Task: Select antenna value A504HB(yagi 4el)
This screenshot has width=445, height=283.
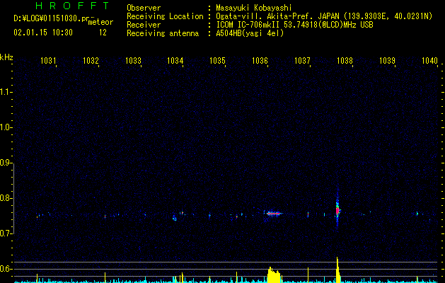Action: [250, 33]
